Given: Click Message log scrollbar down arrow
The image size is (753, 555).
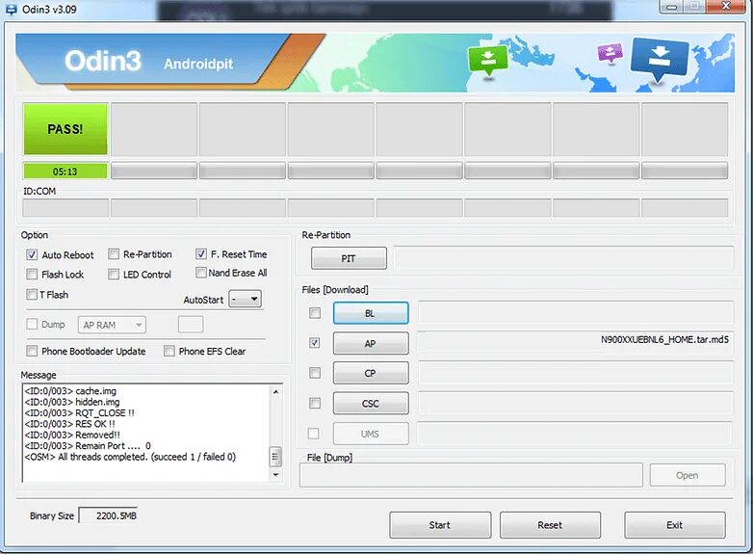Looking at the screenshot, I should tap(275, 475).
